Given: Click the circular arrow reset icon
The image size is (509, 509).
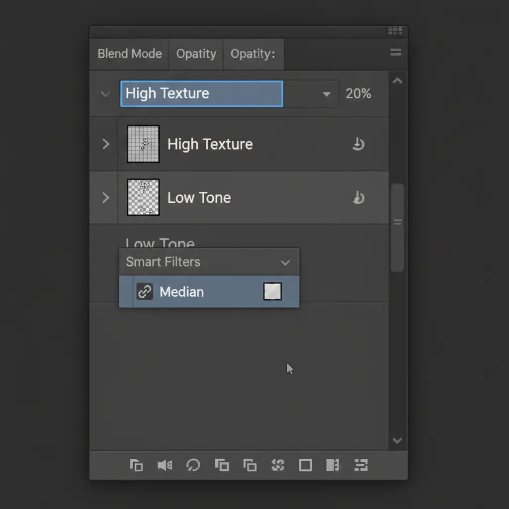Looking at the screenshot, I should tap(193, 465).
